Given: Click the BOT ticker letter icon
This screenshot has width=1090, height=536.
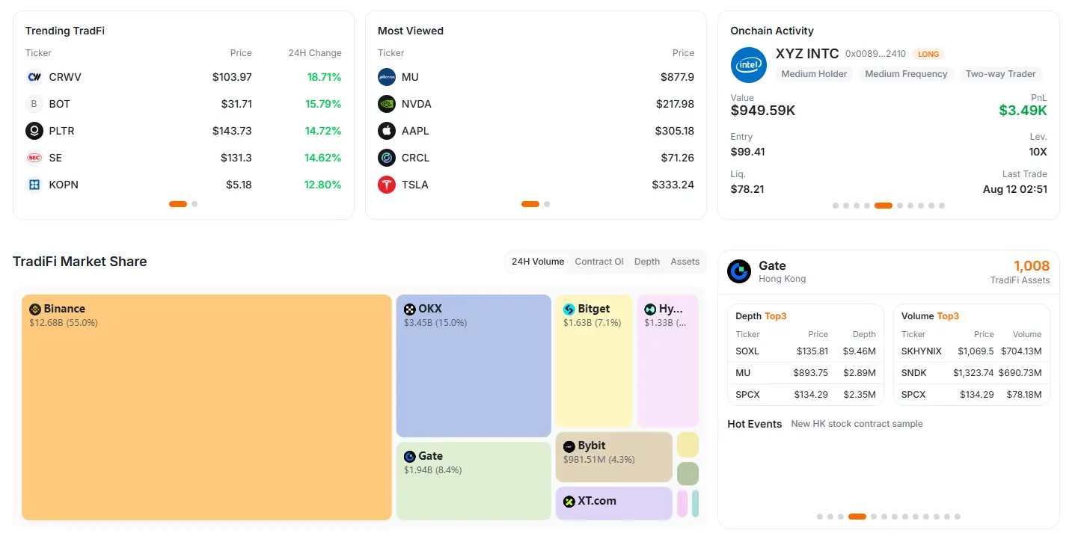Looking at the screenshot, I should click(34, 104).
